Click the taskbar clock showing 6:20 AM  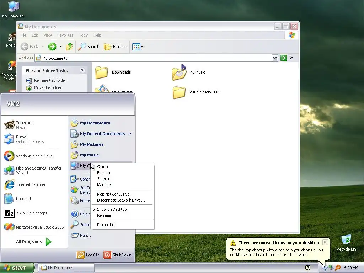(351, 268)
